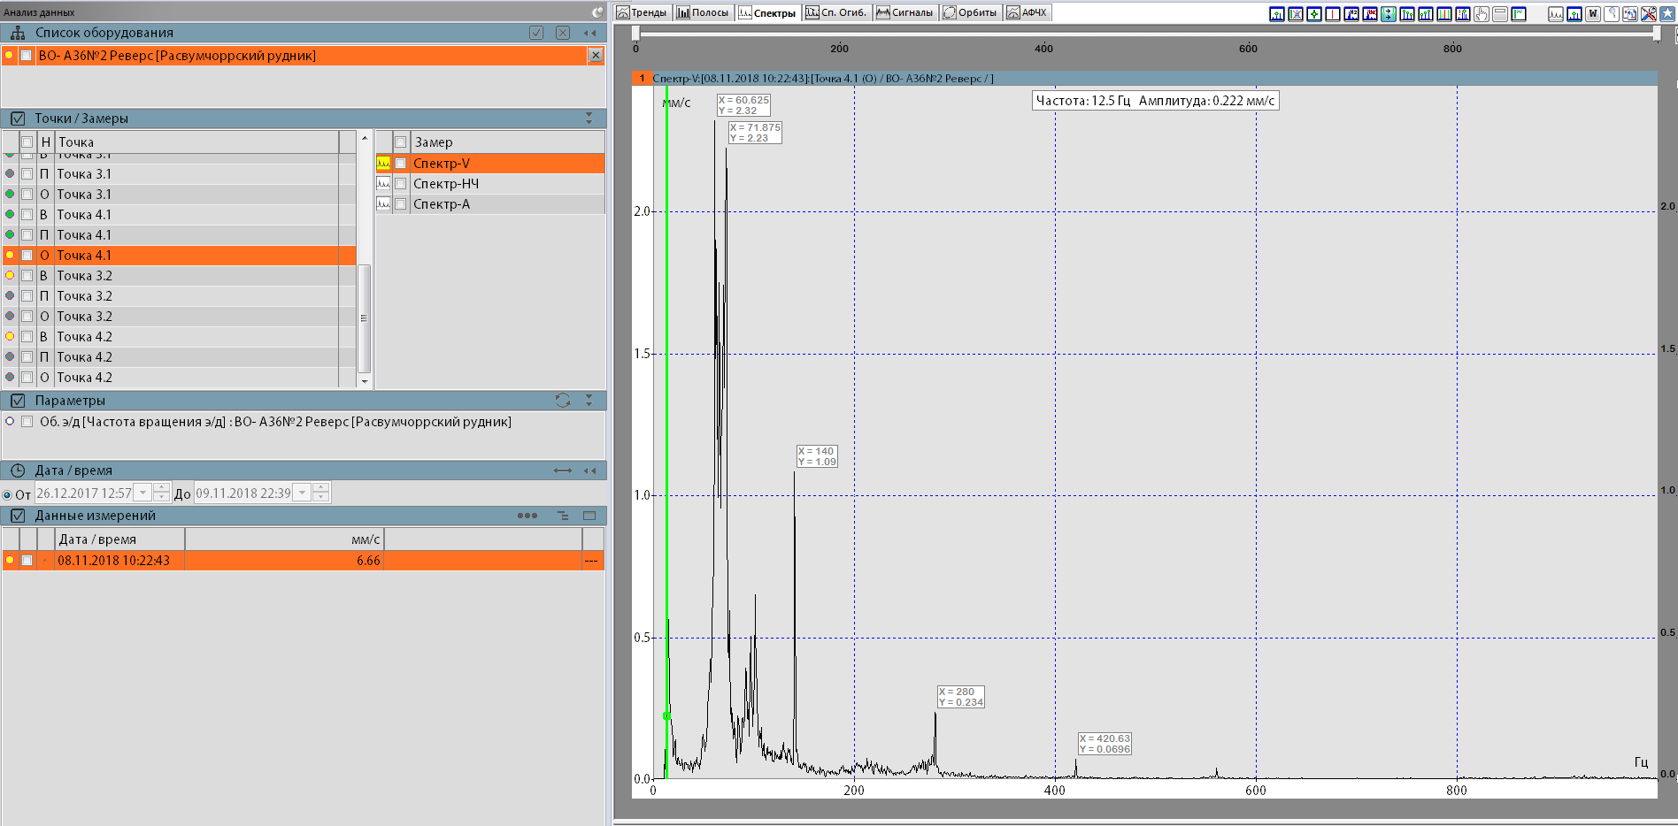Open the Спектры tab

767,12
